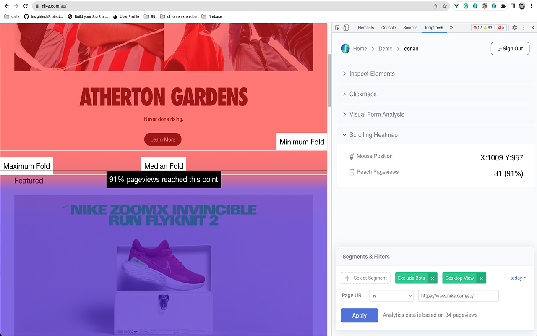
Task: Open the Build your SaaS bookmark
Action: tap(88, 16)
